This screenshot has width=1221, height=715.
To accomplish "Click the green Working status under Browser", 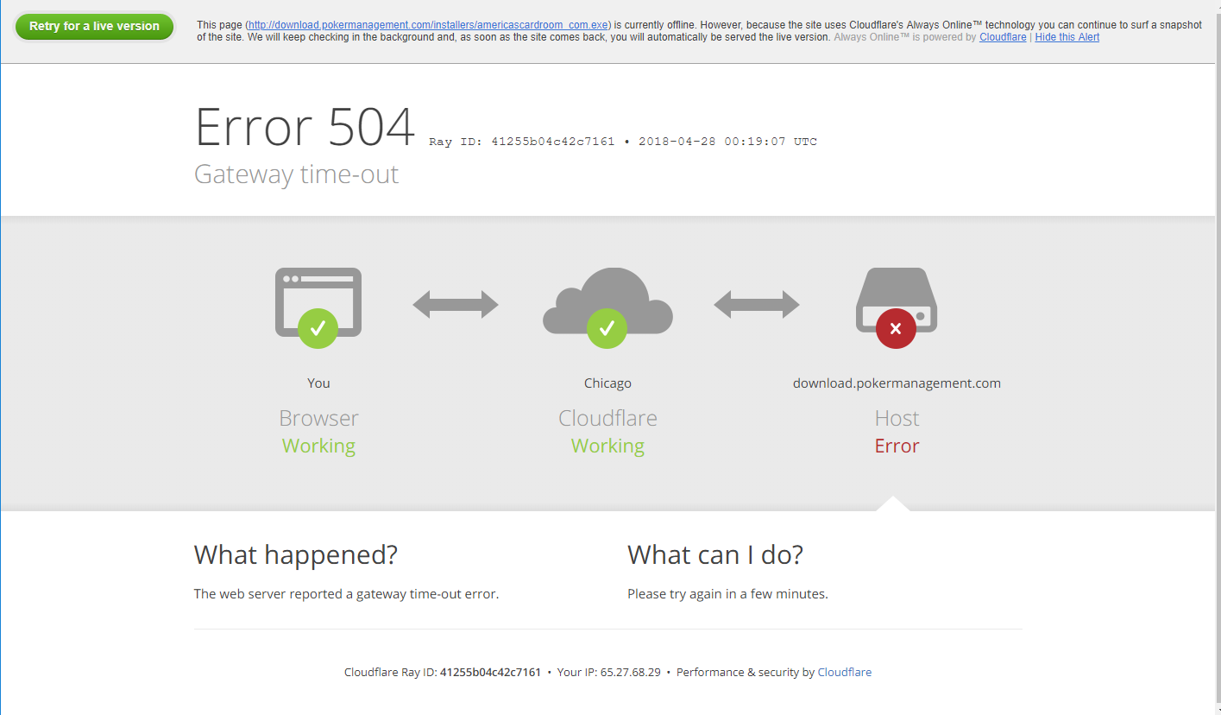I will coord(318,446).
